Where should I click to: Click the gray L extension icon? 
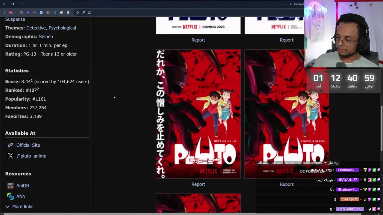click(48, 13)
